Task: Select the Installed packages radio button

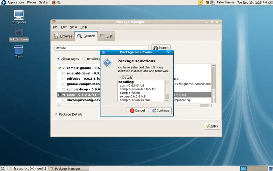Action: coord(84,59)
